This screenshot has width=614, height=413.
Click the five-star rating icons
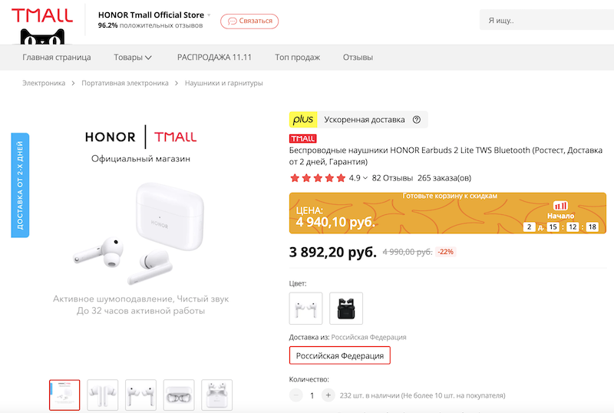pyautogui.click(x=317, y=178)
